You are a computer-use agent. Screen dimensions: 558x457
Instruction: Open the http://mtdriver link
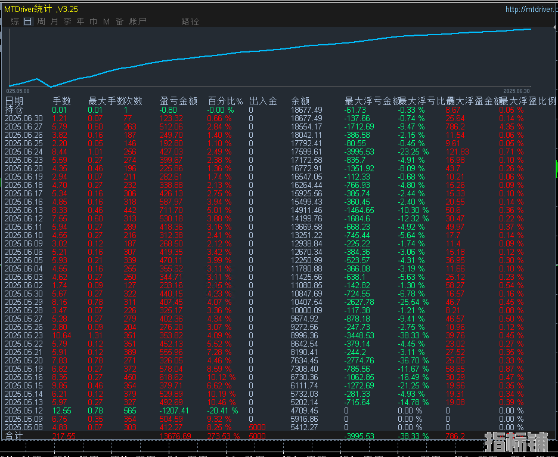(531, 10)
